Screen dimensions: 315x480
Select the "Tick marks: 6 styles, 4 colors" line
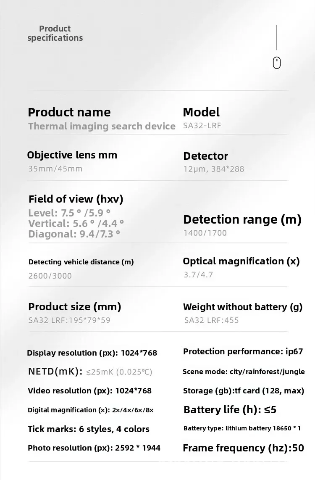coord(89,429)
